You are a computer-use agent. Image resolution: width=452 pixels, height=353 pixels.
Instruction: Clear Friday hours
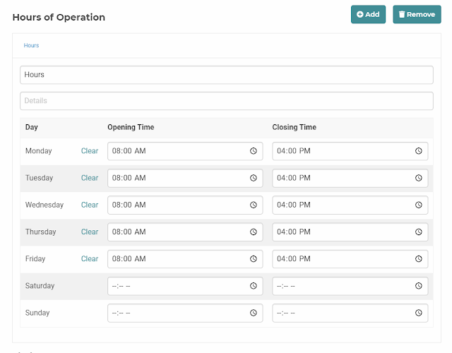[90, 259]
